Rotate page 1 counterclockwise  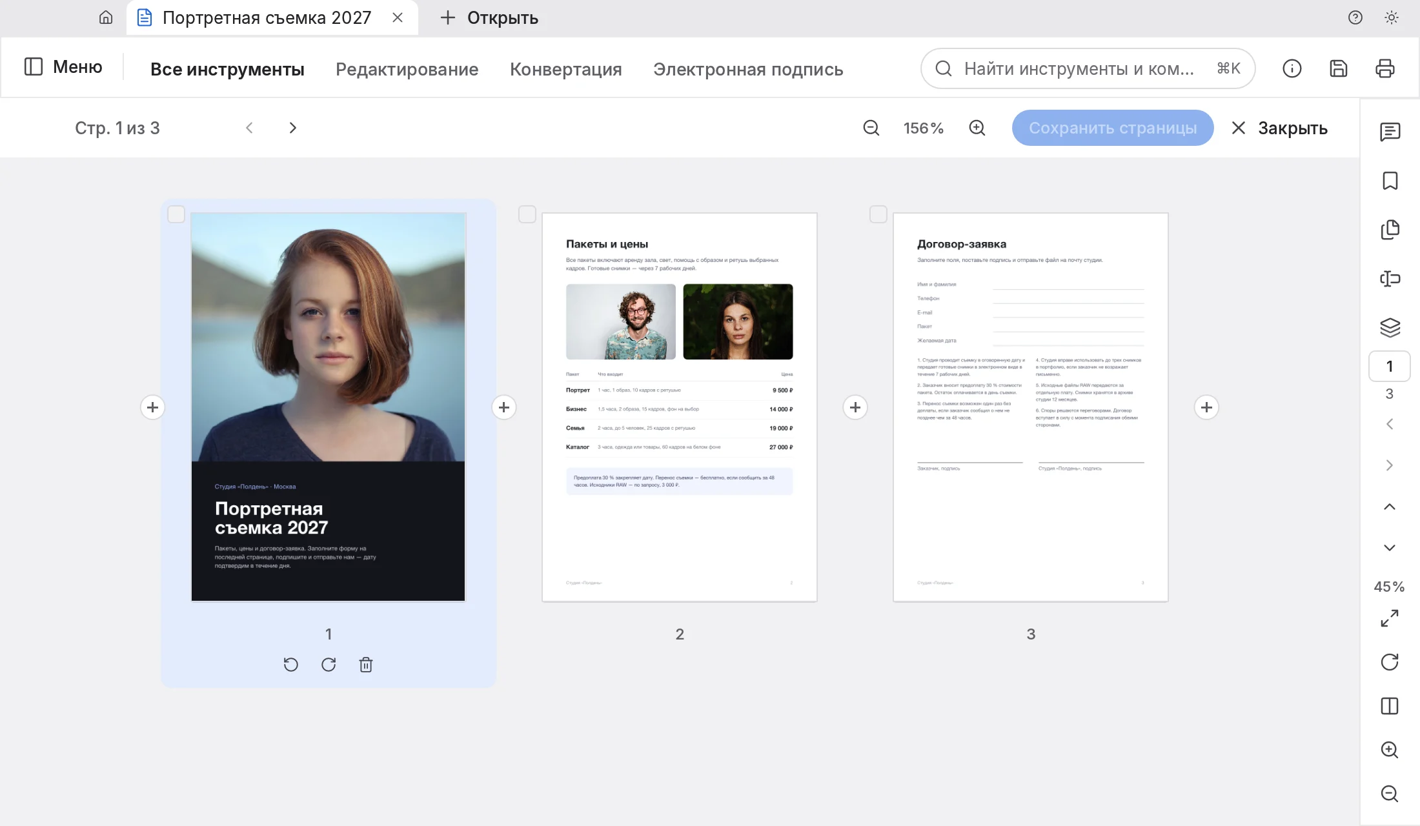(291, 665)
